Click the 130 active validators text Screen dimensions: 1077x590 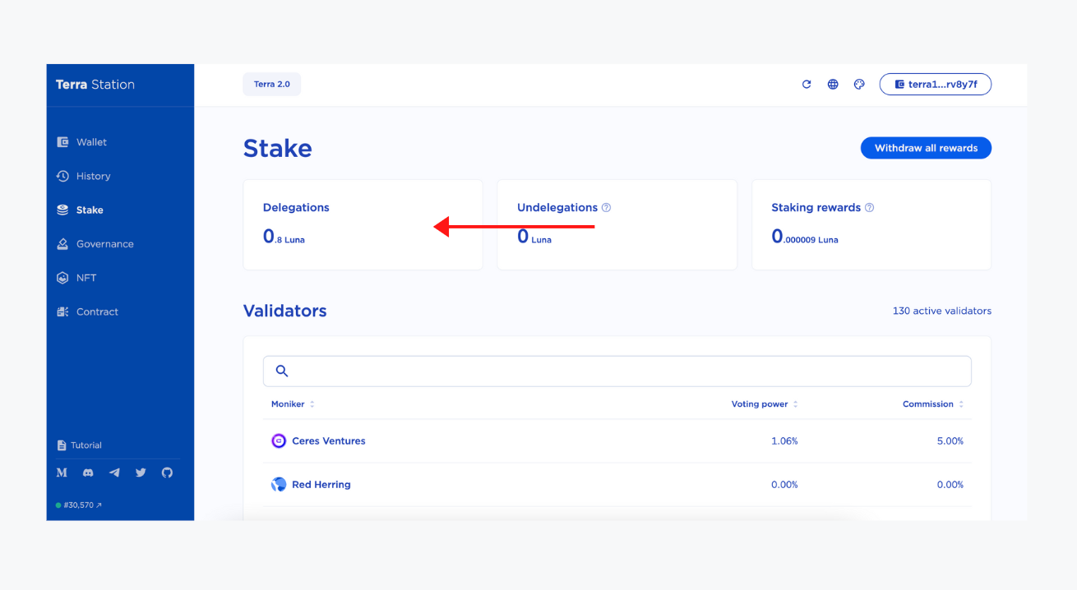[x=942, y=311]
